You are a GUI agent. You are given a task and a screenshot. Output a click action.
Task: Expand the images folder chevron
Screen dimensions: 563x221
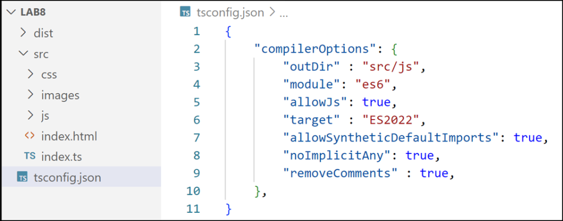pos(31,95)
